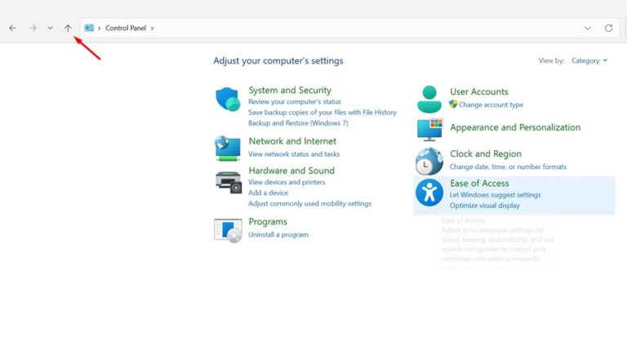Open Ease of Access category

[x=479, y=184]
